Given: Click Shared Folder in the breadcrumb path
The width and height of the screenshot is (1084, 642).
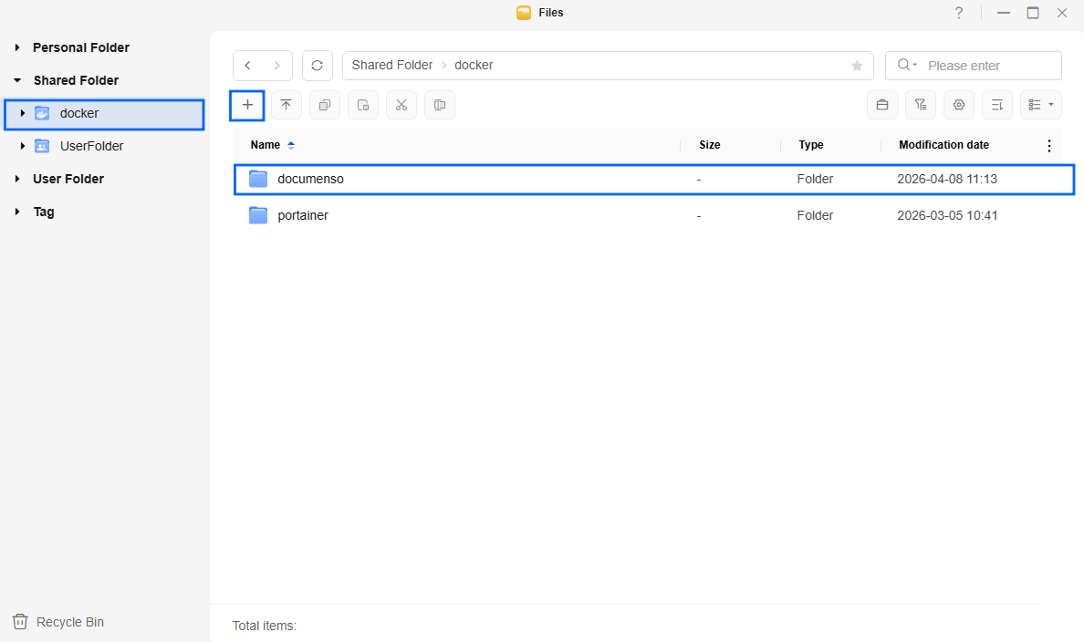Looking at the screenshot, I should point(392,66).
